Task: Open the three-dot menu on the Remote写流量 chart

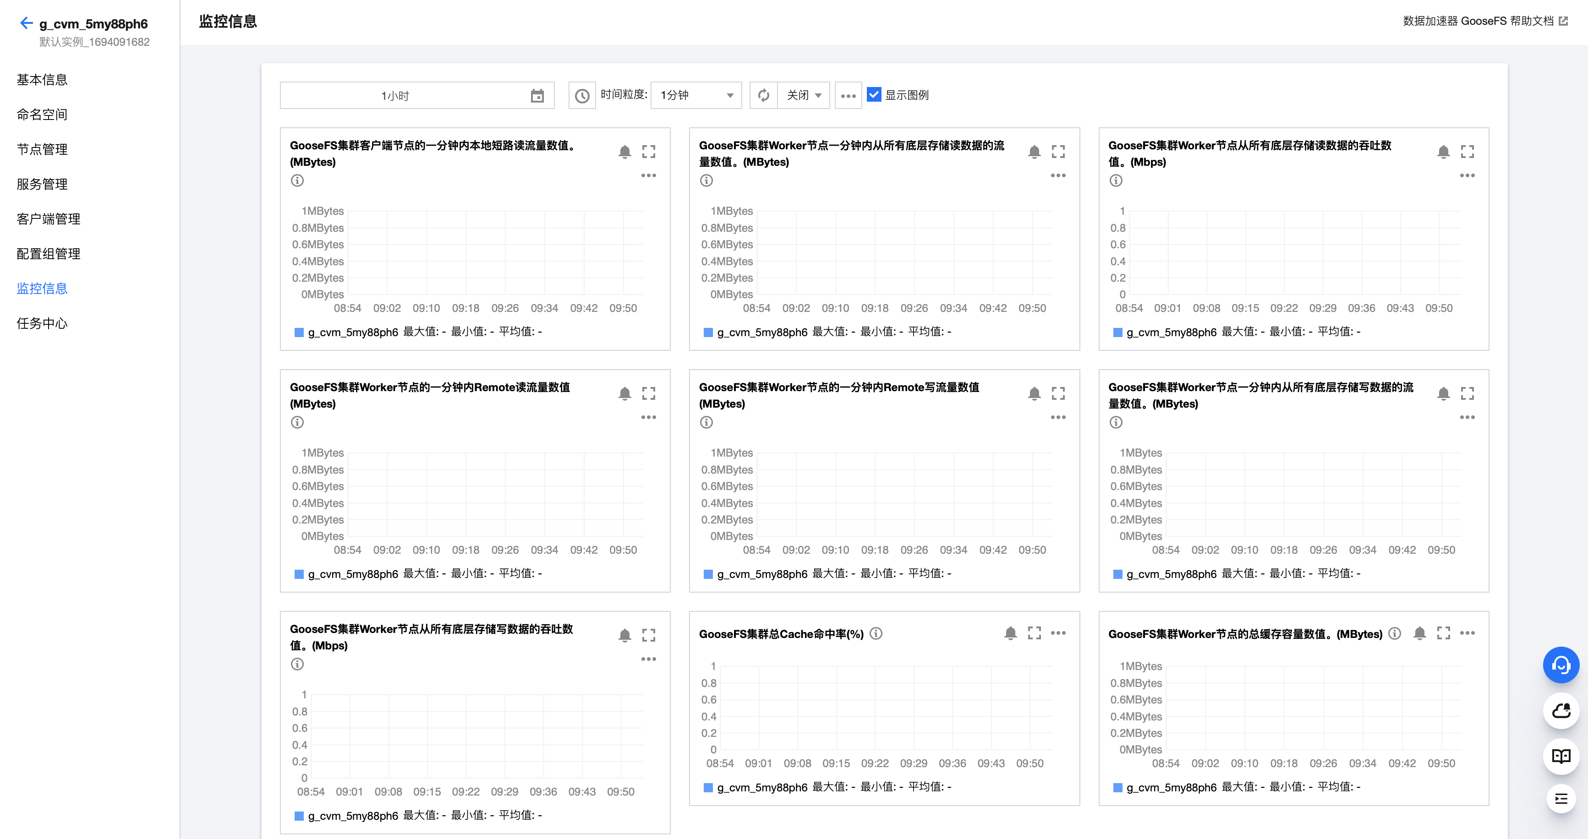Action: [x=1058, y=417]
